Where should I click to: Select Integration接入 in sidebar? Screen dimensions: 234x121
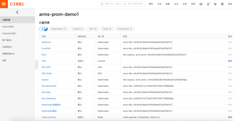18,33
